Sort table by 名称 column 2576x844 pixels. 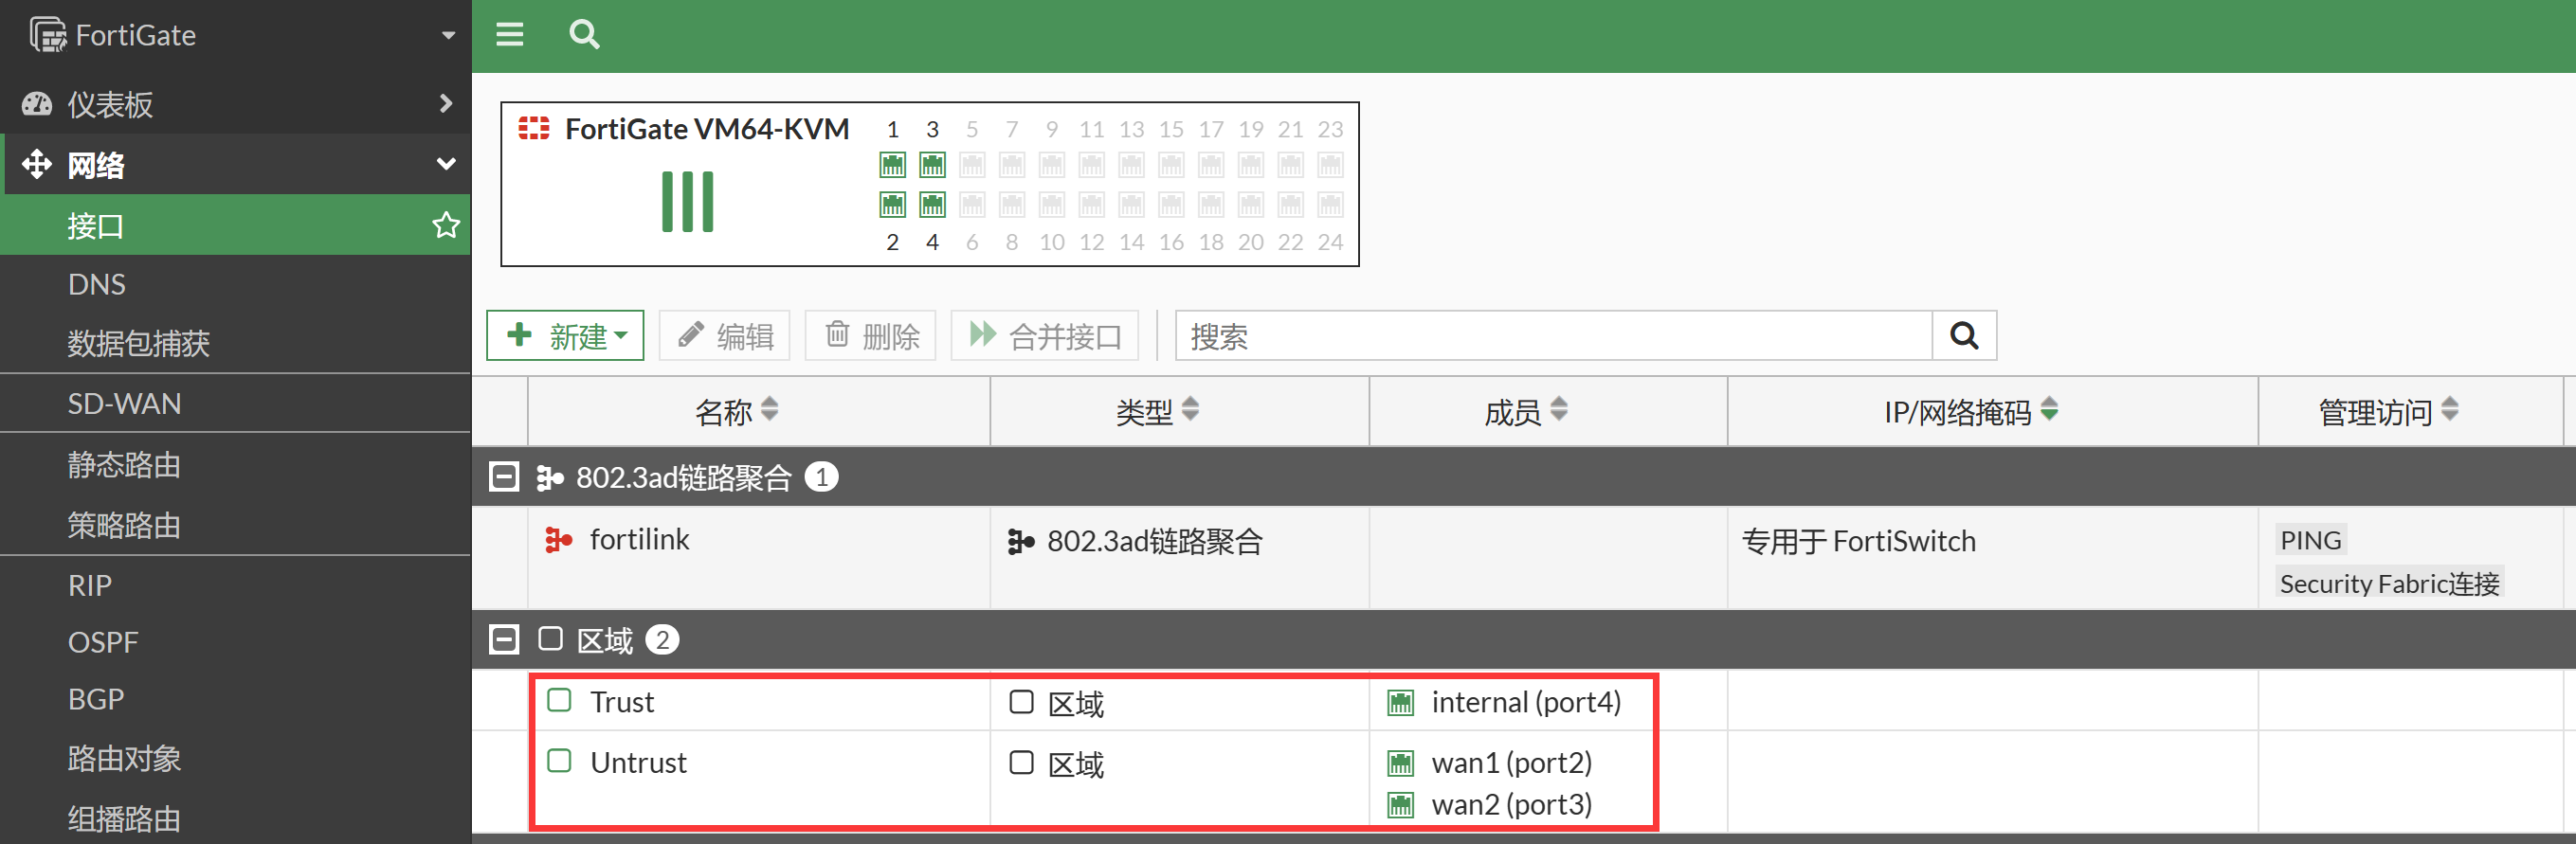coord(769,410)
